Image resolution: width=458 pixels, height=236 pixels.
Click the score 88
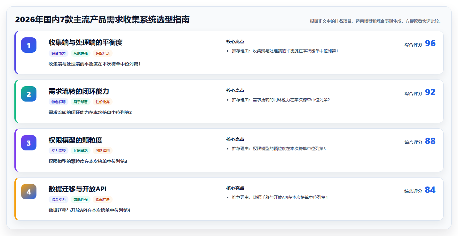click(x=430, y=141)
